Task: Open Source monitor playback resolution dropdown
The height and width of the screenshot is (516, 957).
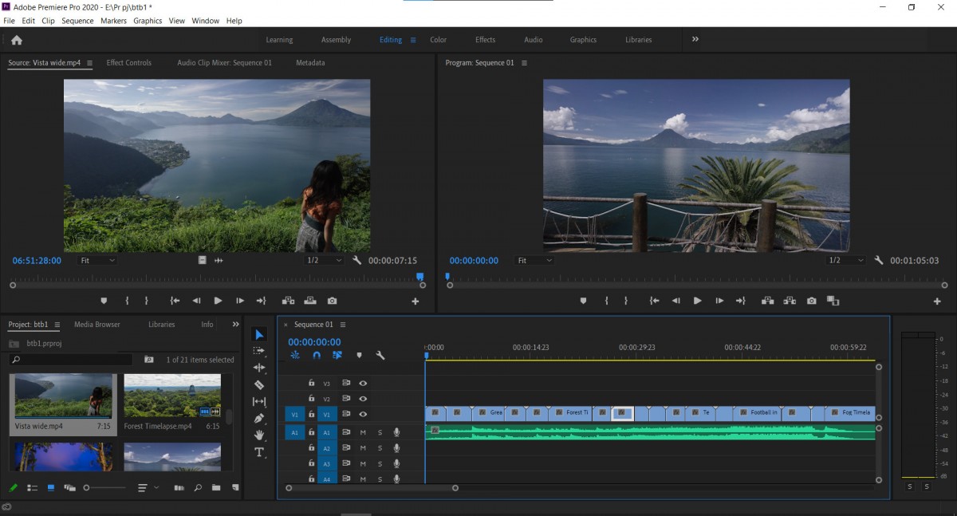Action: point(325,260)
